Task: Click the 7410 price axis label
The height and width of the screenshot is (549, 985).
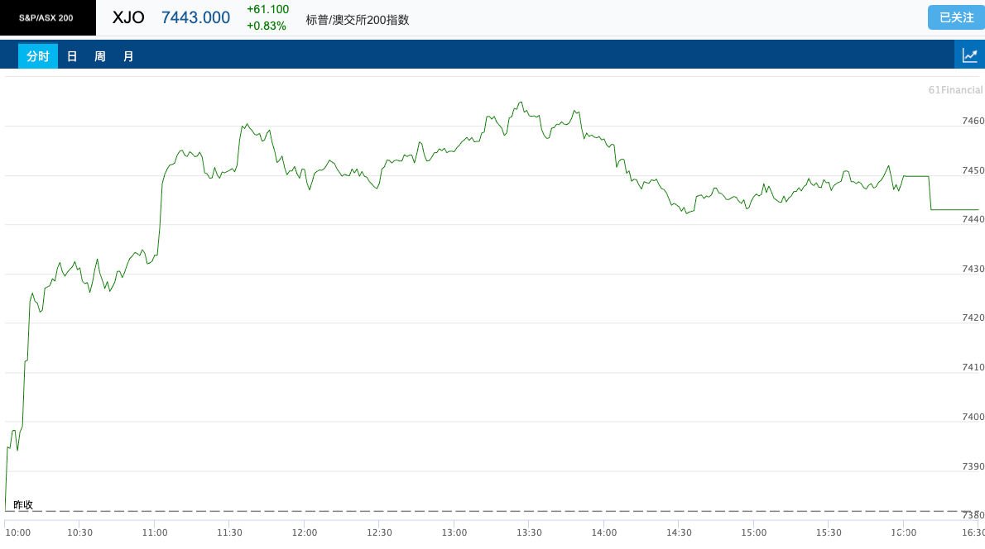Action: pos(973,367)
